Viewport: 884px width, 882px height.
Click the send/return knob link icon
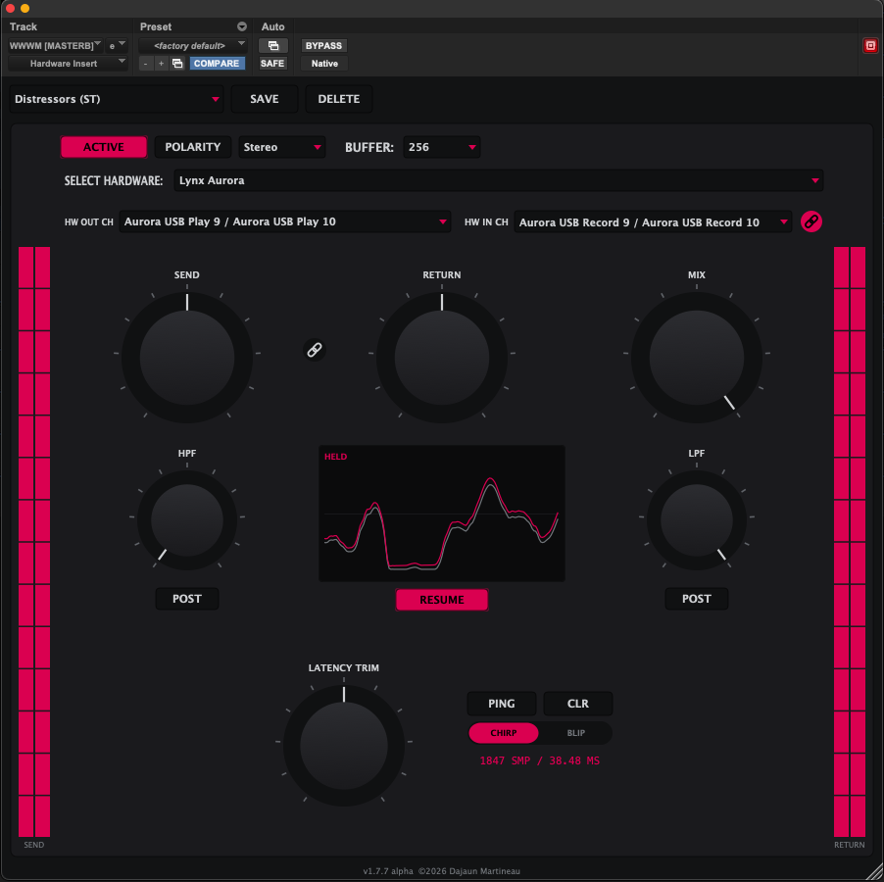[314, 350]
